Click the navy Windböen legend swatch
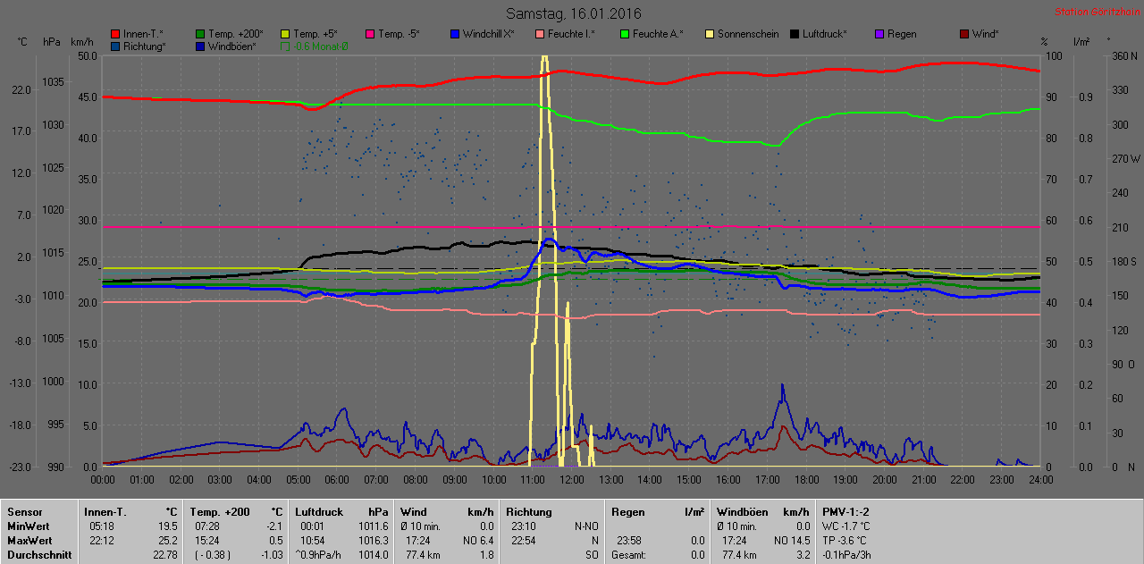 tap(200, 46)
